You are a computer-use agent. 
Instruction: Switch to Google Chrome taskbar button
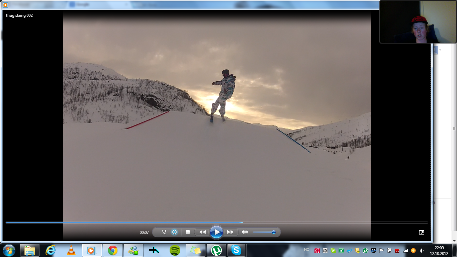tap(112, 250)
